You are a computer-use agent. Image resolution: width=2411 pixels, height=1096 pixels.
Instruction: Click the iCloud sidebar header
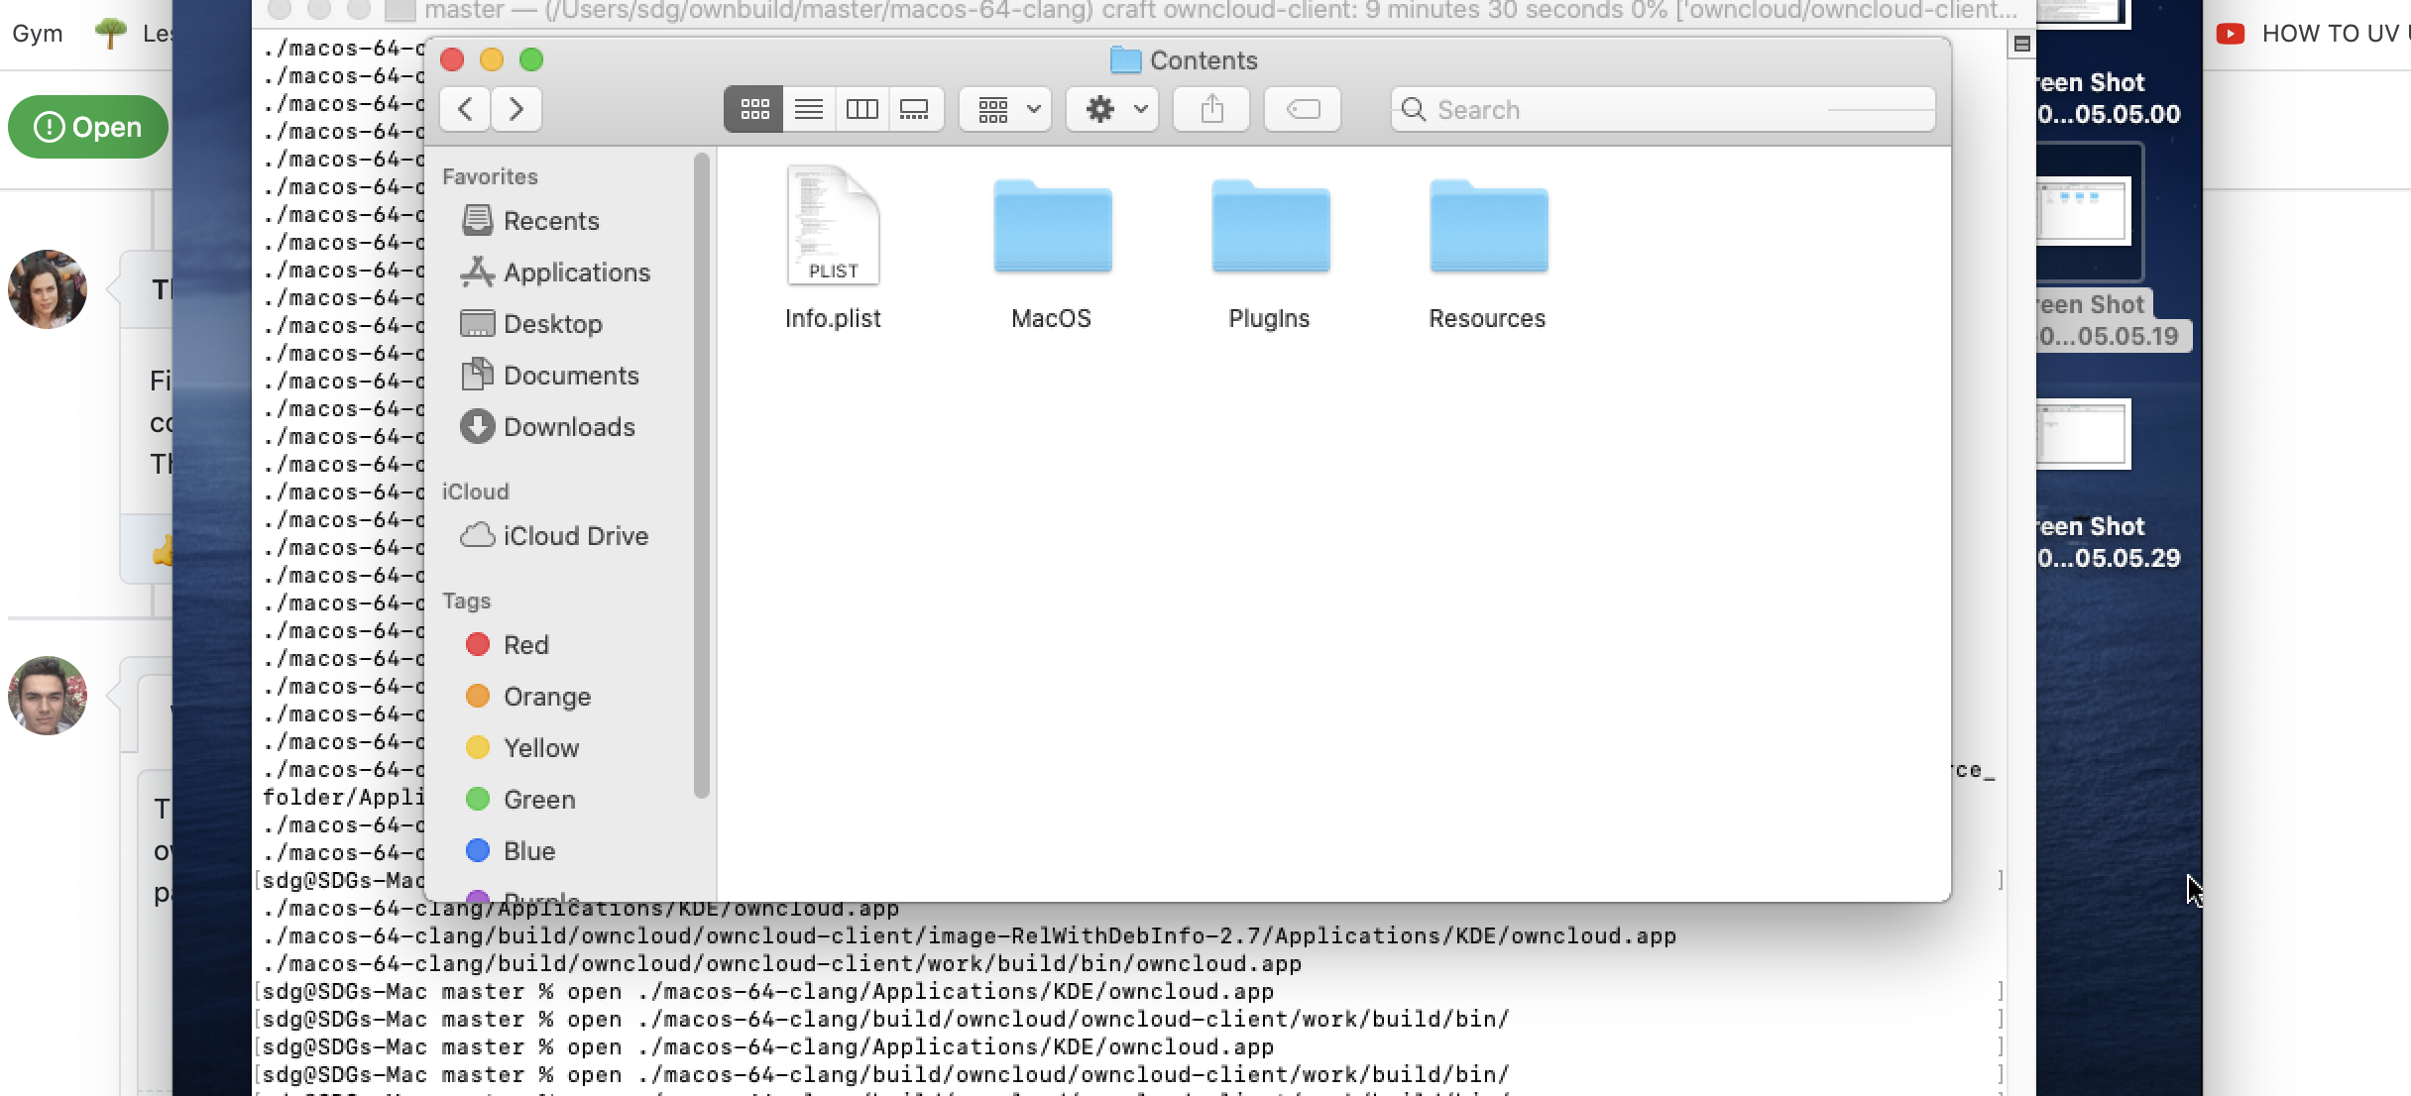[x=475, y=492]
